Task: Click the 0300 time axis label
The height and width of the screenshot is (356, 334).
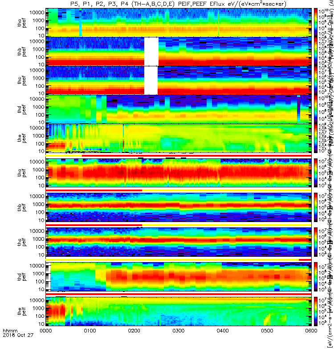Action: click(x=179, y=331)
